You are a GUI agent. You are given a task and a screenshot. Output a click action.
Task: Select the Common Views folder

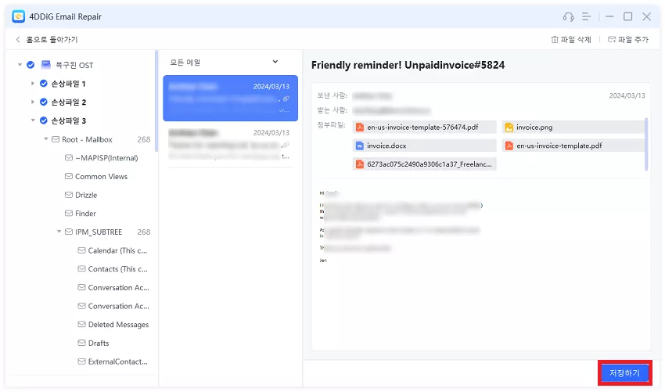tap(101, 177)
